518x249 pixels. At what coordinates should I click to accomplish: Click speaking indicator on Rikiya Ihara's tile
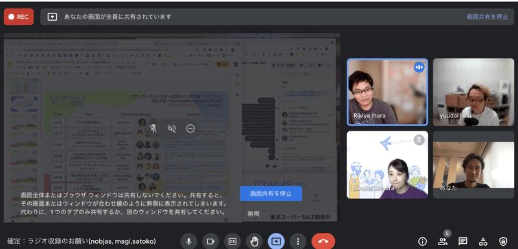(x=419, y=67)
